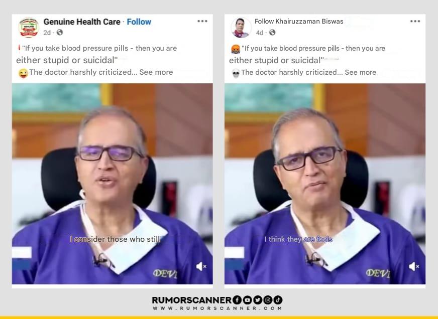
Task: Open Rumor Scanner Facebook icon
Action: tap(237, 300)
